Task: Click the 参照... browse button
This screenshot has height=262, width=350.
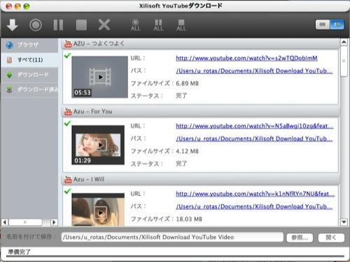Action: (x=300, y=238)
